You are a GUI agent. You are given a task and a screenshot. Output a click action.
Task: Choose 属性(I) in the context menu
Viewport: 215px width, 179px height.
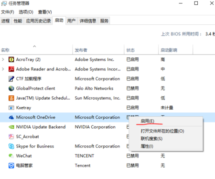click(166, 146)
